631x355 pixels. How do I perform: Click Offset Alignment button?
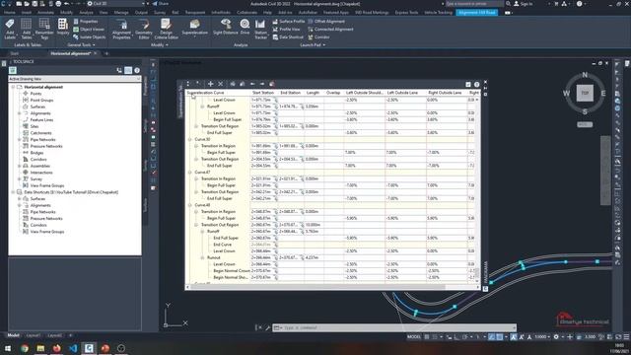(x=326, y=22)
